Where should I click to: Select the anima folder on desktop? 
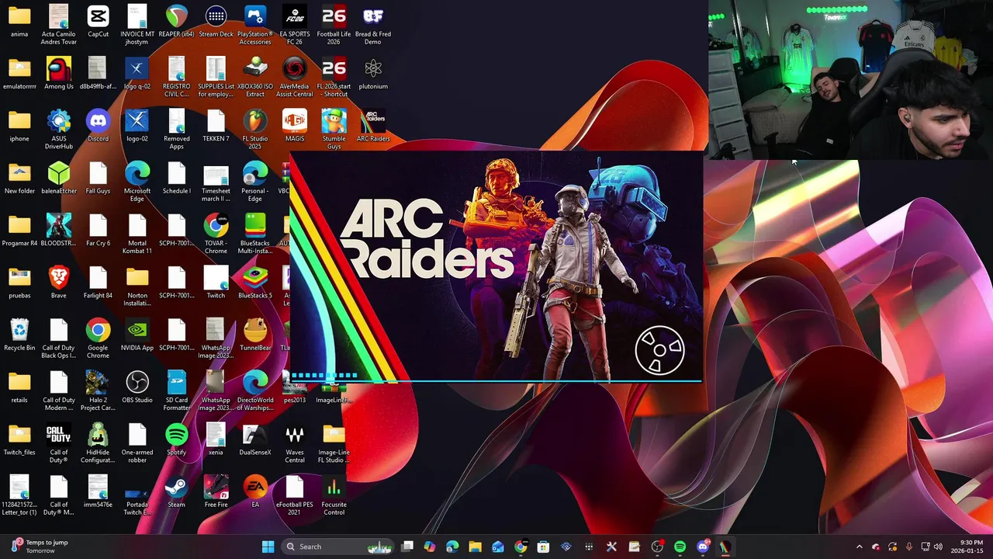coord(19,22)
